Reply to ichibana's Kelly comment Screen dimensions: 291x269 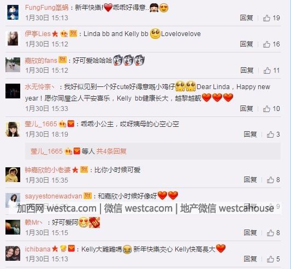point(250,259)
